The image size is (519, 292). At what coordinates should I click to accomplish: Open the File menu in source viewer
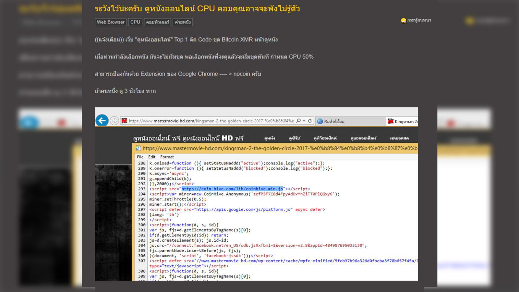click(140, 157)
